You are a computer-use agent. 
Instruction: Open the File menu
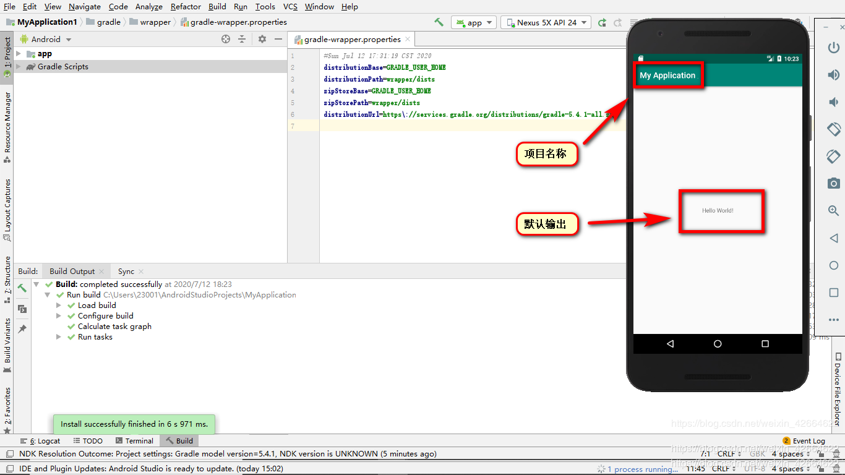[x=10, y=6]
